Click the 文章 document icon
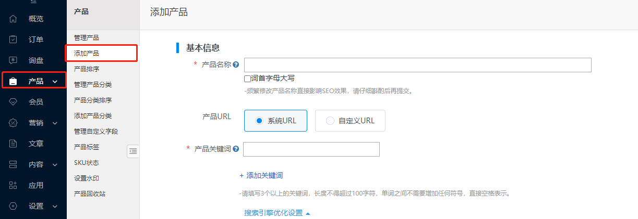This screenshot has height=219, width=638. coord(13,144)
